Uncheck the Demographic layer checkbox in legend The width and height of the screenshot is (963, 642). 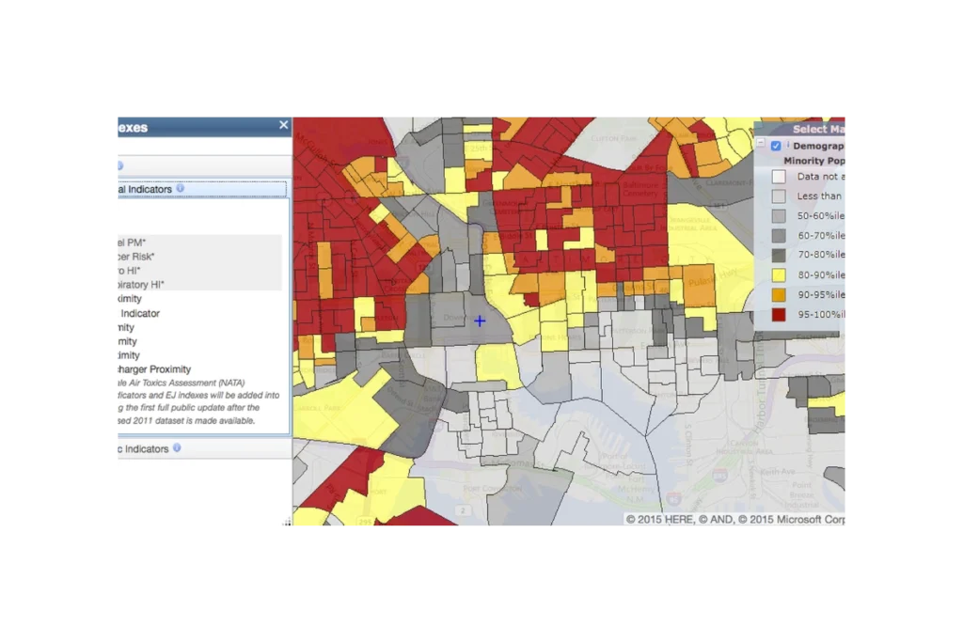click(x=776, y=147)
